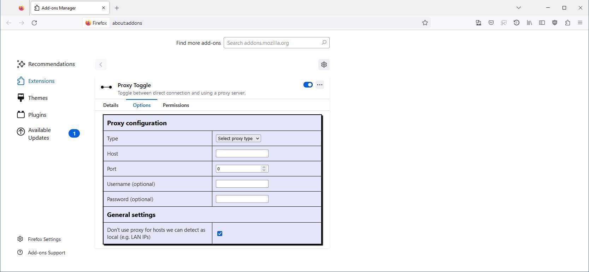Screen dimensions: 589x272
Task: Open Available Updates section
Action: tap(48, 134)
